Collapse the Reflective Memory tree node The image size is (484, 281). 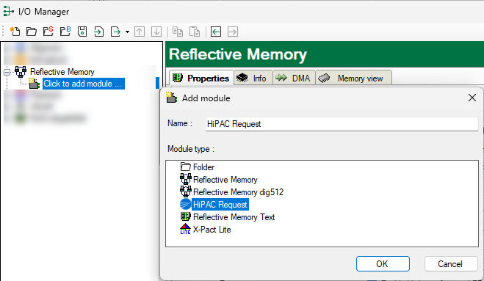coord(7,72)
